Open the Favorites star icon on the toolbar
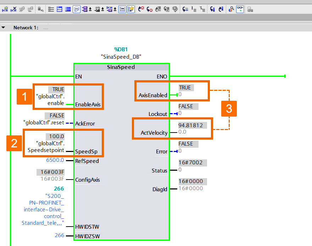This screenshot has height=246, width=312. pos(130,9)
